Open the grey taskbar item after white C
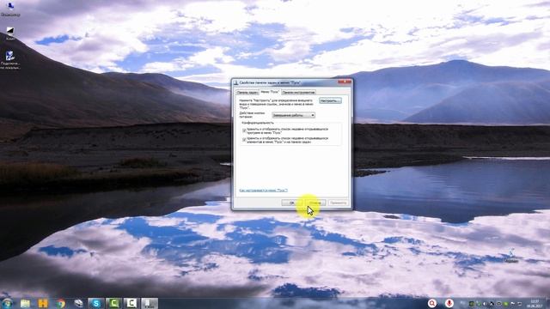The width and height of the screenshot is (550, 309). [150, 303]
